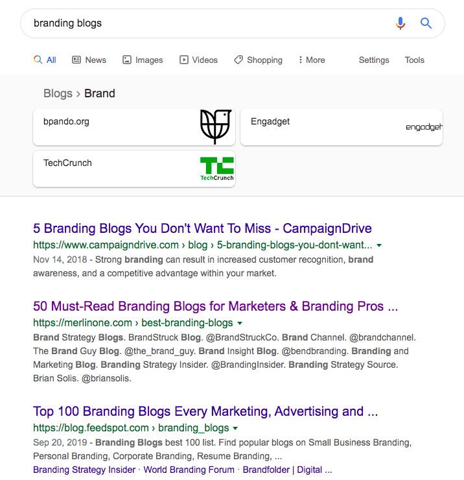Screen dimensions: 464x480
Task: Switch to the Videos results tab
Action: tap(198, 60)
